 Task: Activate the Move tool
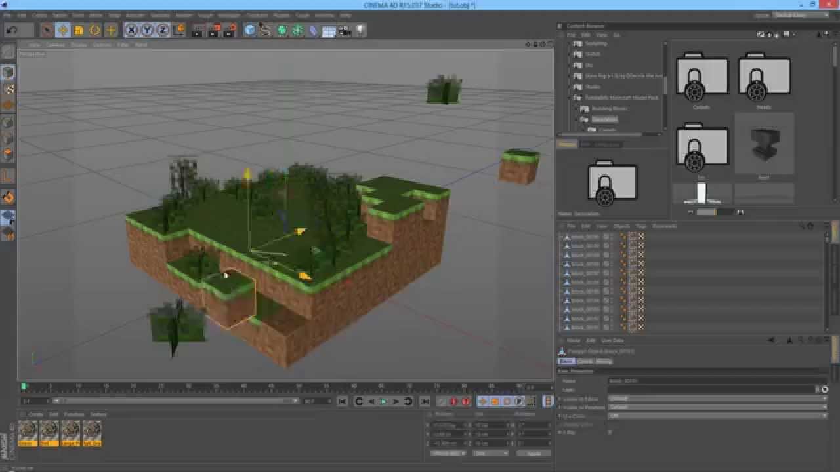(63, 30)
